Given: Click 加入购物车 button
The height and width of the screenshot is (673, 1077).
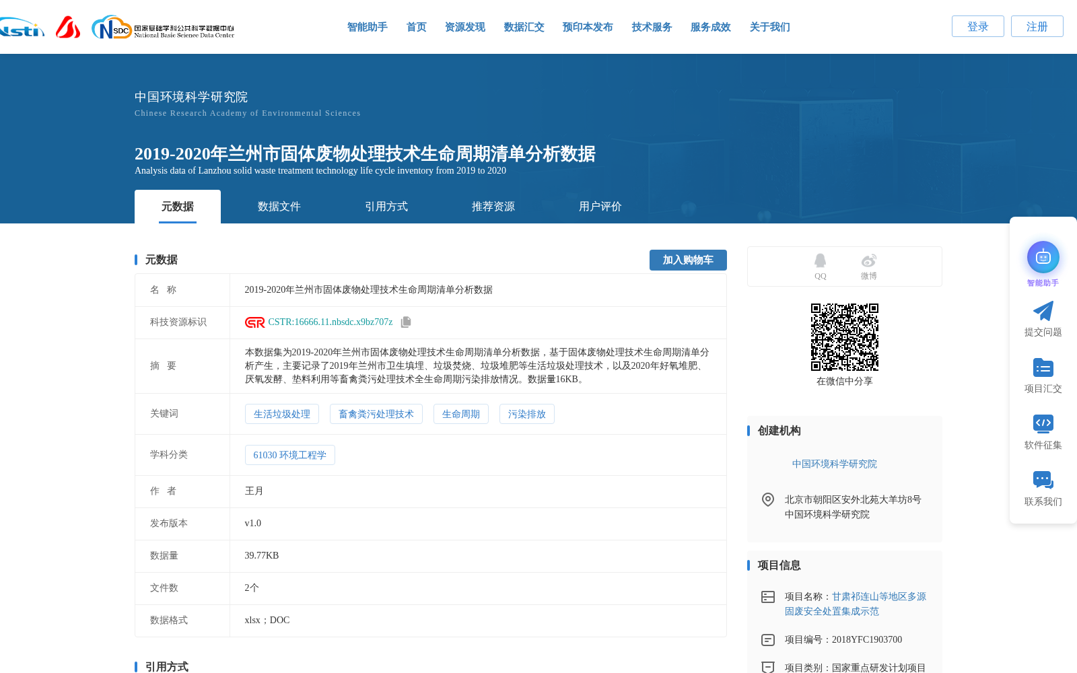Looking at the screenshot, I should 688,260.
